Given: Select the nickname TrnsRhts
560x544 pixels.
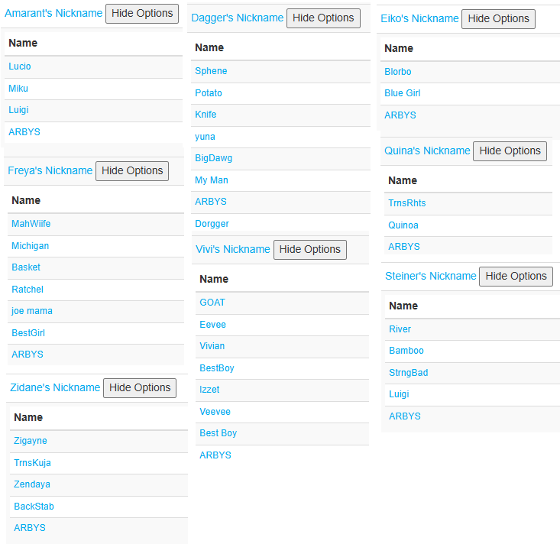Looking at the screenshot, I should (407, 203).
